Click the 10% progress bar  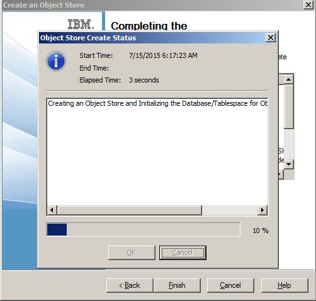click(x=143, y=229)
